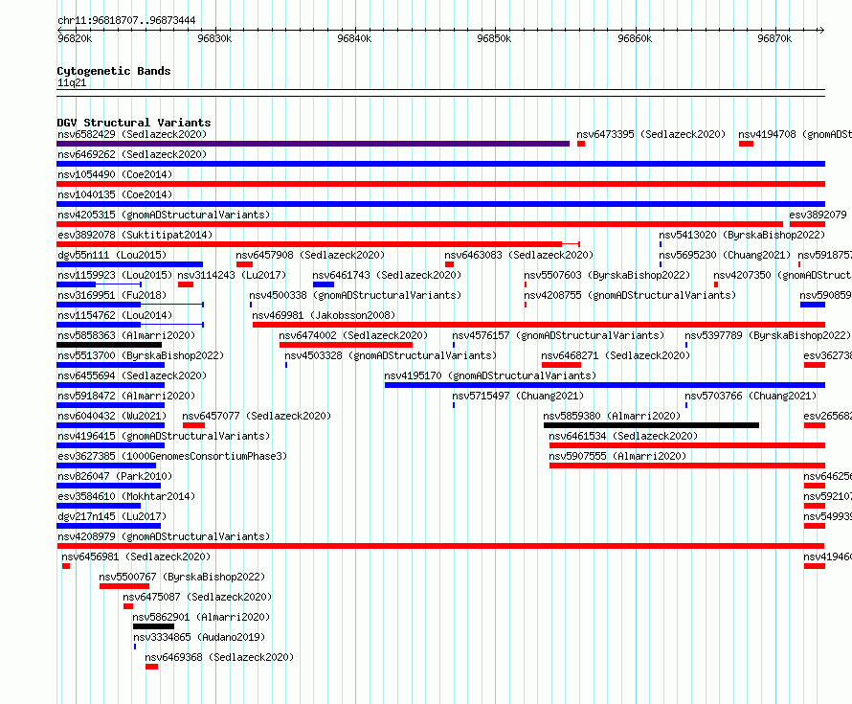The image size is (852, 704).
Task: Select nsv4208979 (gnomADStructuralVariants) label
Action: [164, 536]
